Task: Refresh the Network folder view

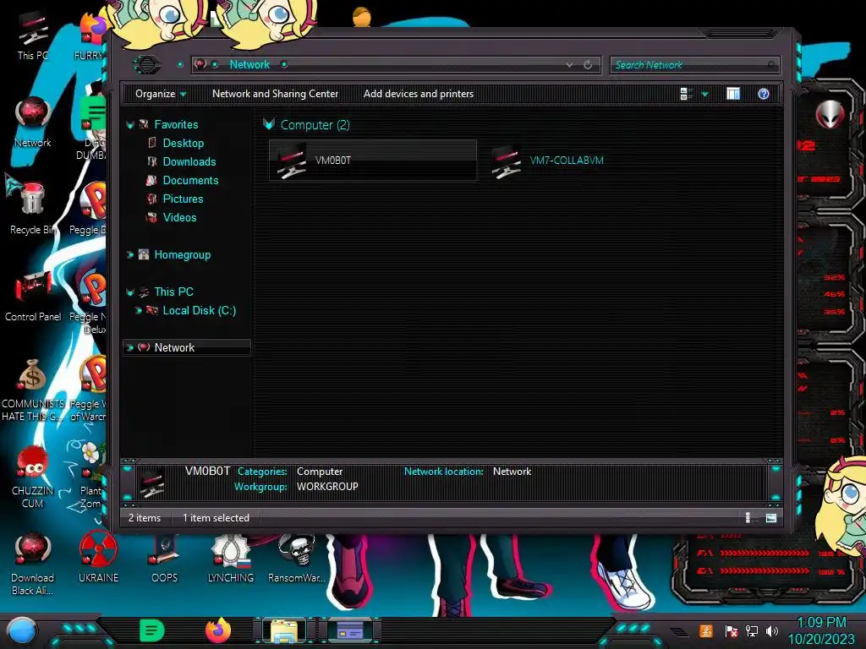Action: (x=588, y=64)
